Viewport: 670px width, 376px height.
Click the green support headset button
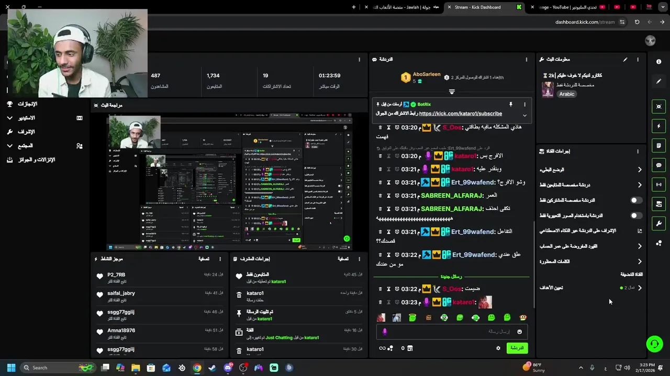click(654, 344)
